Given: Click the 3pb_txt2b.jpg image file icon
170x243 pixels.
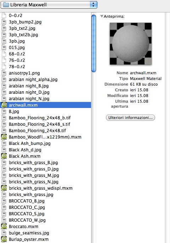Looking at the screenshot, I should click(4, 34).
